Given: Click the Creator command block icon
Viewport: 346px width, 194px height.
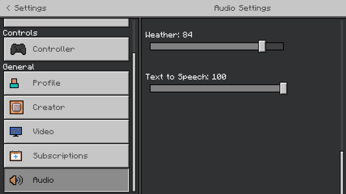Looking at the screenshot, I should [x=16, y=107].
